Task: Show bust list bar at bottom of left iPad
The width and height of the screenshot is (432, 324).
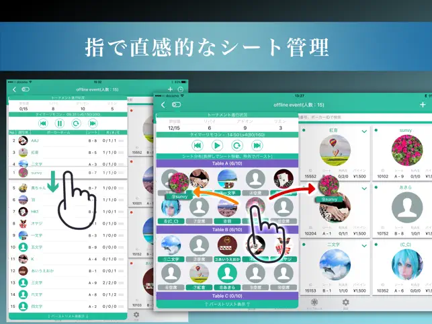Action: point(68,316)
